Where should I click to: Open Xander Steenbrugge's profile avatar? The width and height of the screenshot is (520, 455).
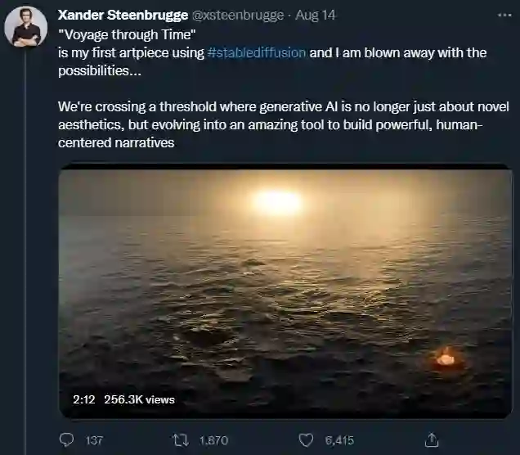[x=25, y=27]
